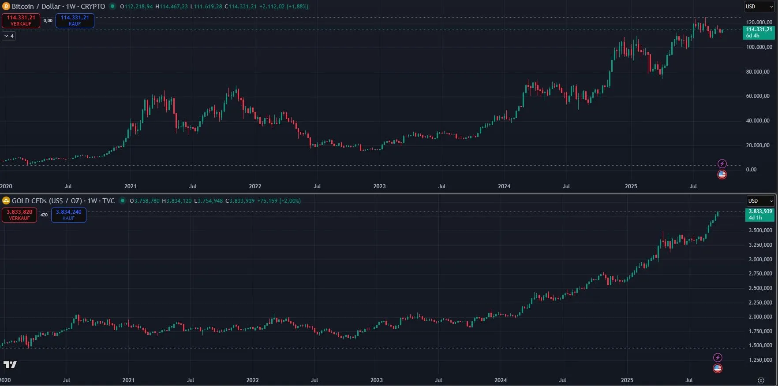Click the Bitcoin current price label 114.331,21 on axis
Viewport: 778px width, 386px height.
759,30
